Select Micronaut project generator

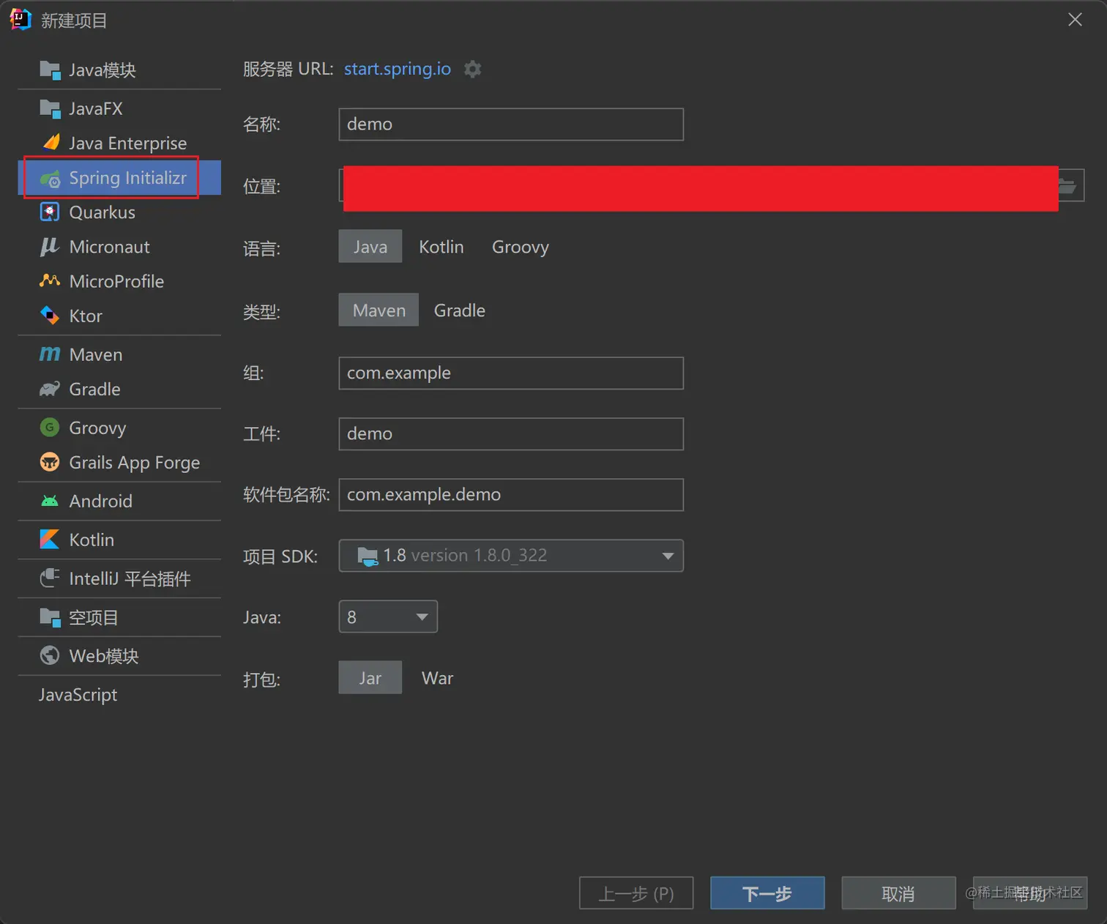click(x=119, y=247)
